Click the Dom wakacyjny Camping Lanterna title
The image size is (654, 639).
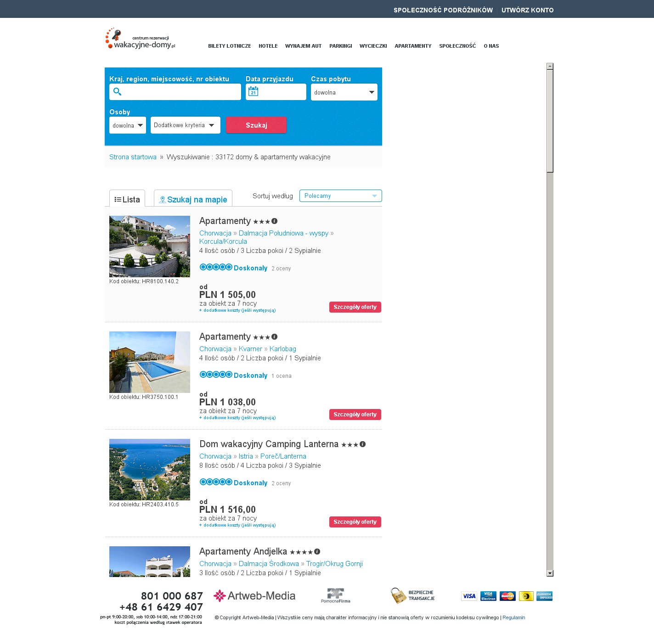[269, 444]
